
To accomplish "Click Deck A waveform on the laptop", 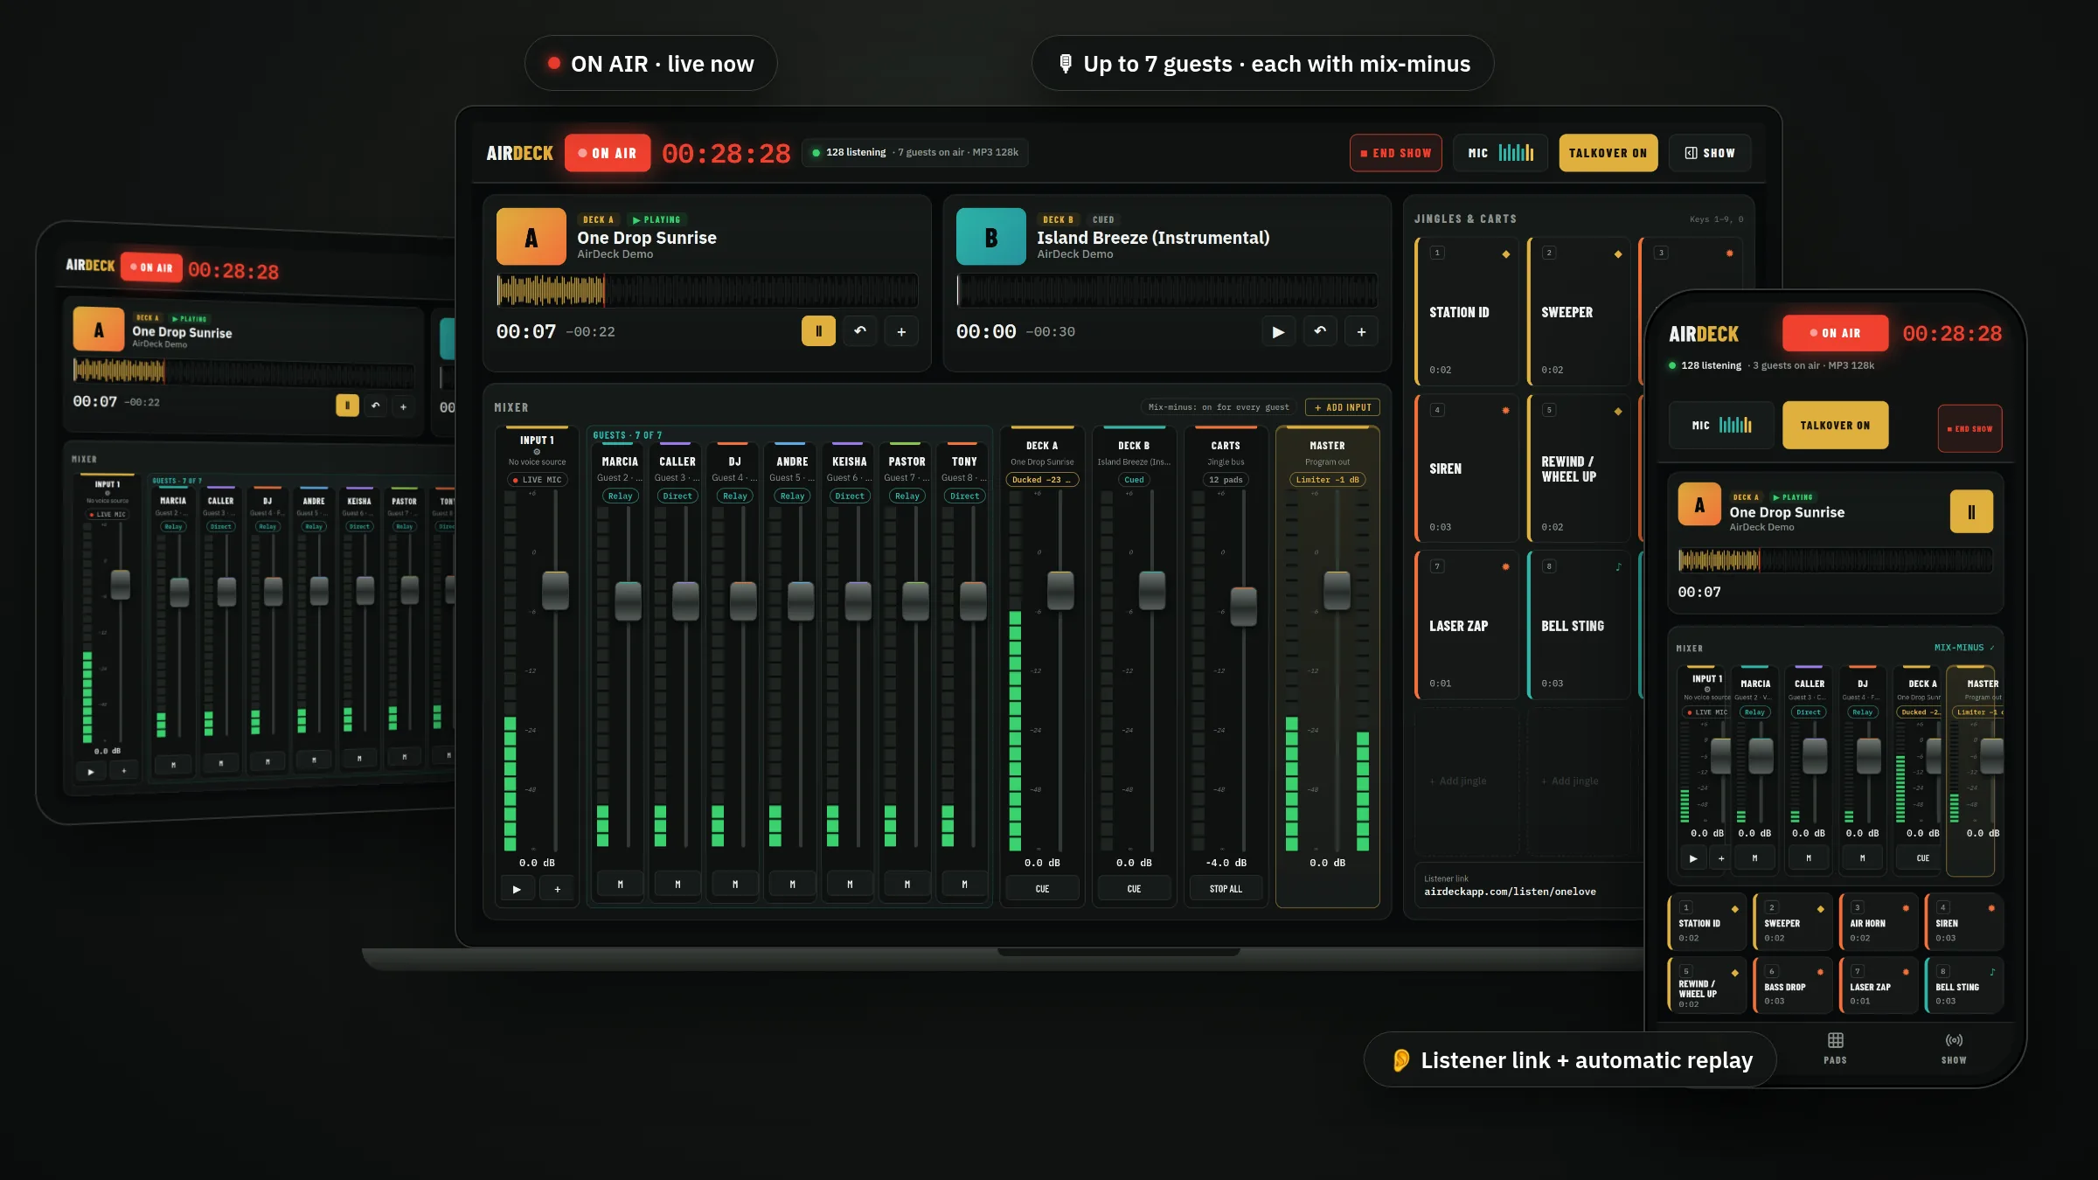I will [x=707, y=290].
